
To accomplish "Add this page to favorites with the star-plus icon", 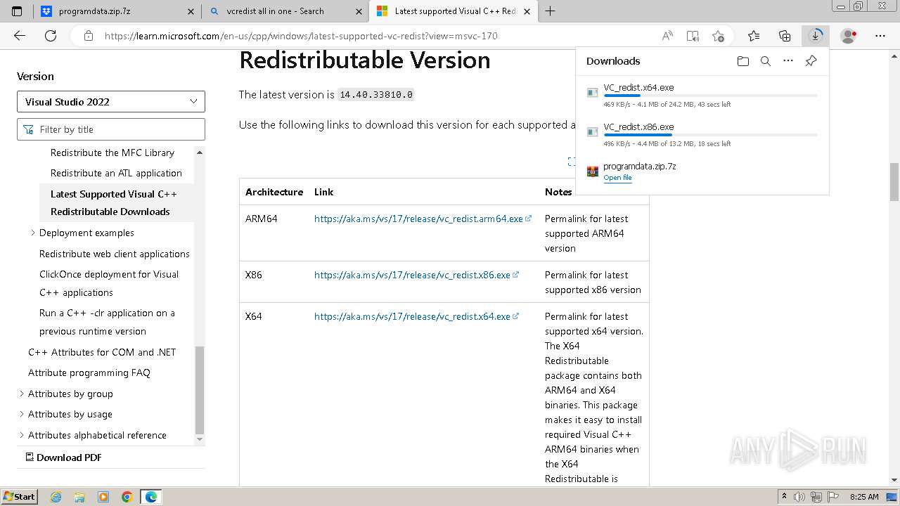I will [718, 36].
